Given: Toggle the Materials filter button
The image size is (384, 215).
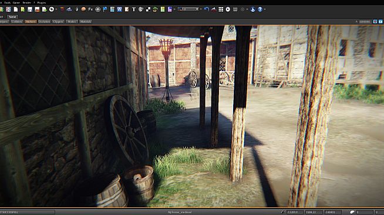Looking at the screenshot, I should (86, 22).
